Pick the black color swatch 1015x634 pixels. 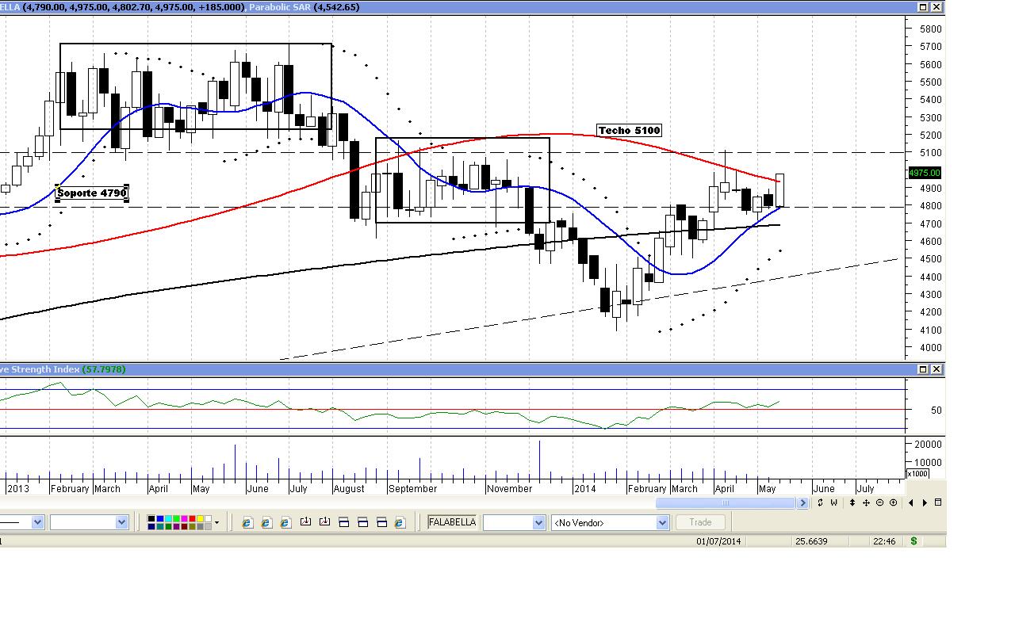click(x=151, y=519)
